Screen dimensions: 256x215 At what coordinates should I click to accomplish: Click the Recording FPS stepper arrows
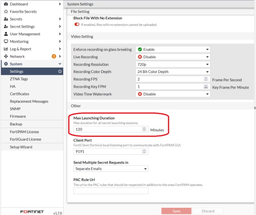coord(206,79)
